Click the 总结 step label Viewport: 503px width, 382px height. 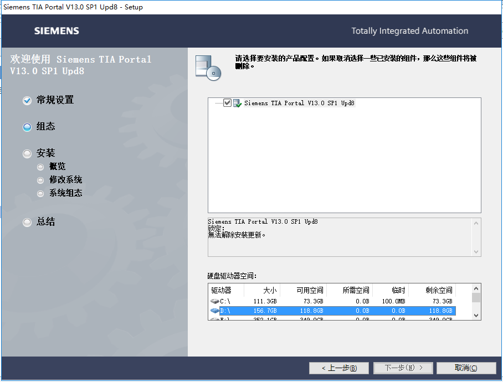pyautogui.click(x=45, y=222)
